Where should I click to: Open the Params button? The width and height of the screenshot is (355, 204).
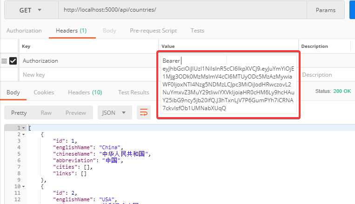click(326, 10)
